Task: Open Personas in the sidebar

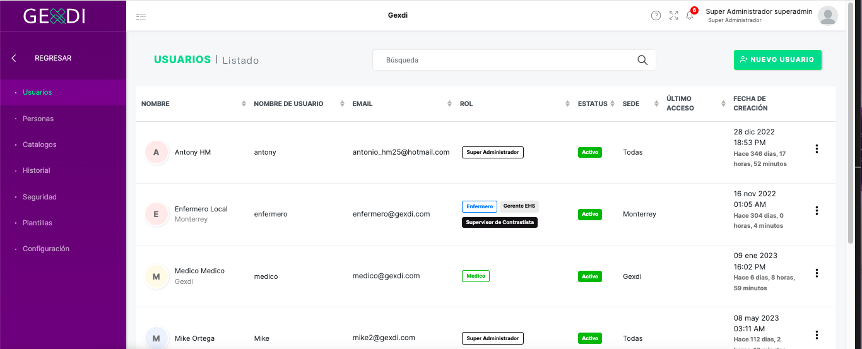Action: [38, 119]
